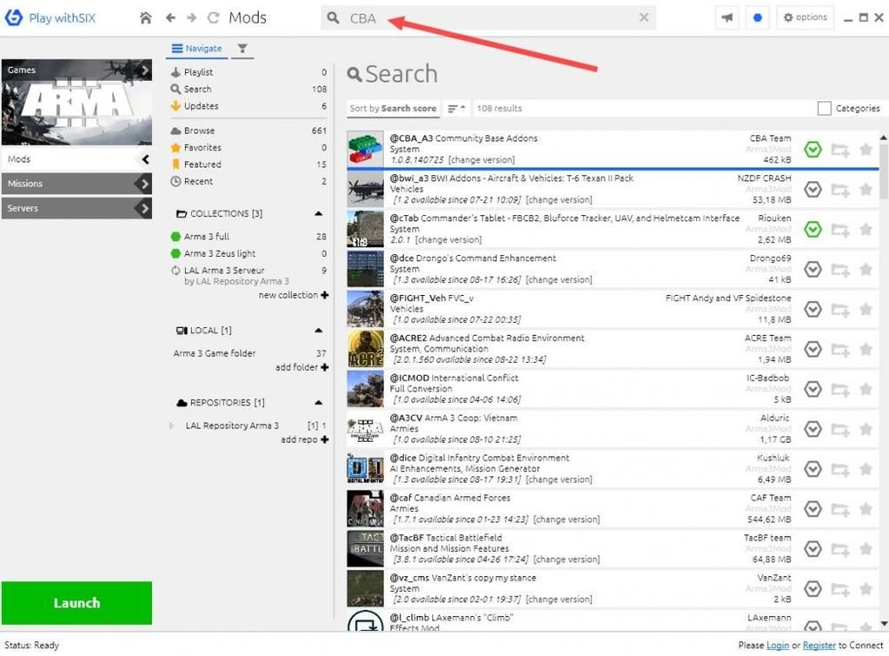Image resolution: width=889 pixels, height=656 pixels.
Task: Click the Login link
Action: pyautogui.click(x=777, y=645)
